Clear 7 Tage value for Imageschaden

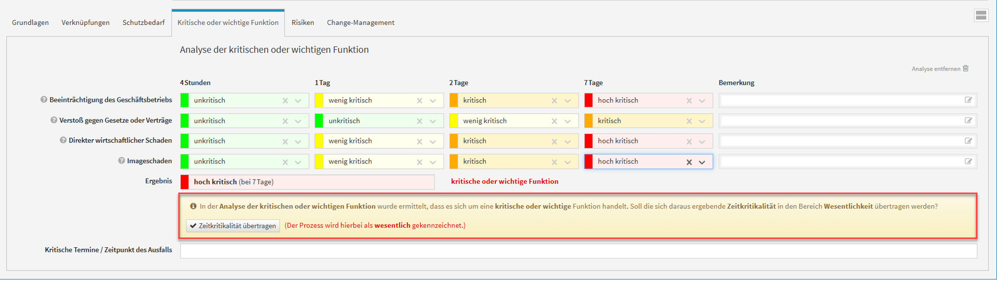pyautogui.click(x=689, y=162)
